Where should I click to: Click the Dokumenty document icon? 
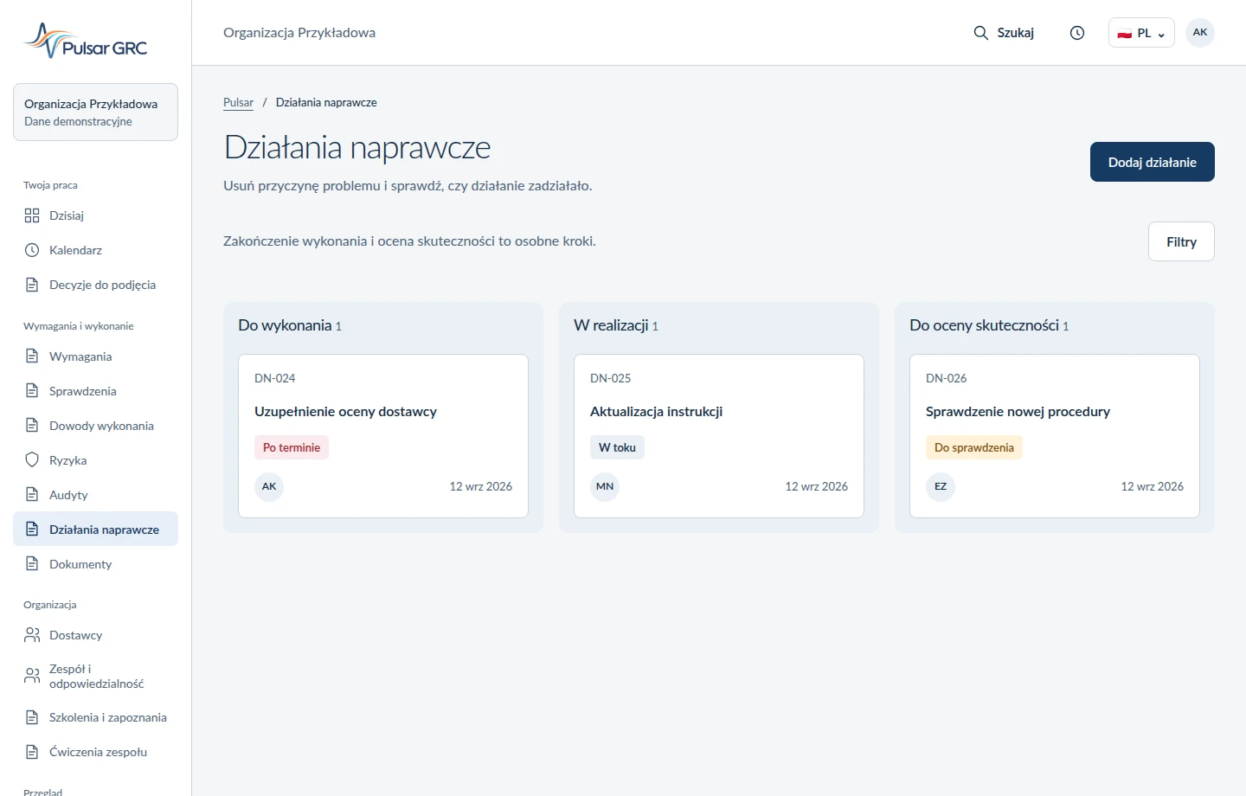32,564
